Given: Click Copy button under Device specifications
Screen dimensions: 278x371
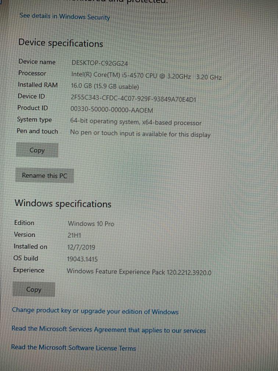Looking at the screenshot, I should coord(37,150).
